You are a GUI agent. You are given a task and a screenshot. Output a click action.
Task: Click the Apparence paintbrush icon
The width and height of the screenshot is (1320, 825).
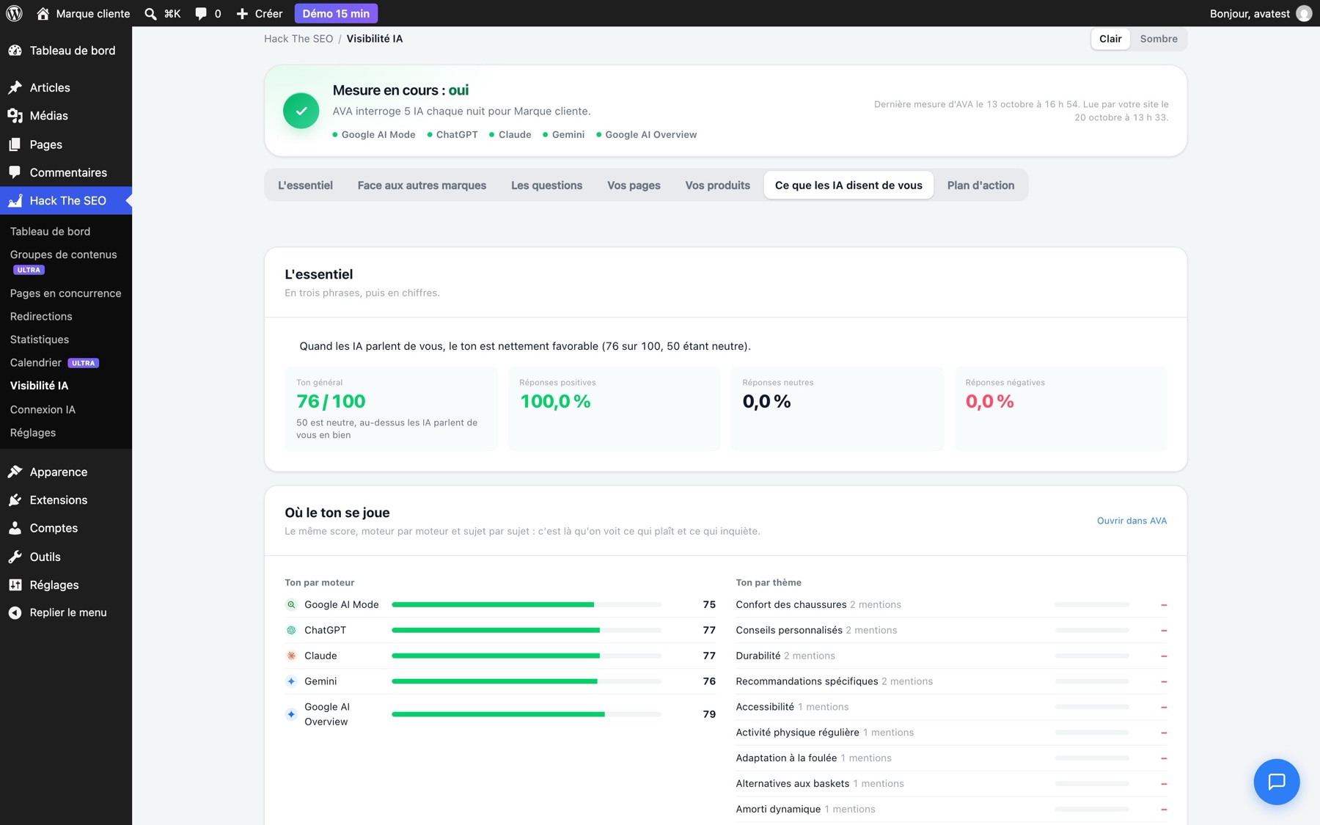point(15,472)
